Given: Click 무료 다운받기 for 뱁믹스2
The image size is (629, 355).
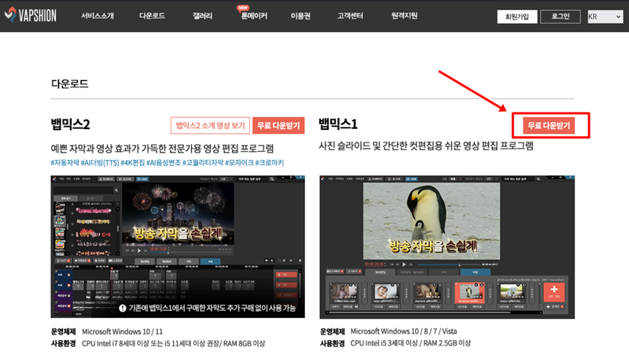Looking at the screenshot, I should pos(278,125).
